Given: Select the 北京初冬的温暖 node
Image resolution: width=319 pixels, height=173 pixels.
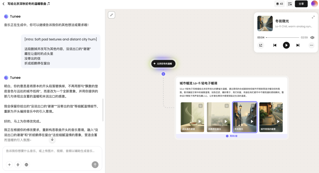Looking at the screenshot, I should pos(163,64).
